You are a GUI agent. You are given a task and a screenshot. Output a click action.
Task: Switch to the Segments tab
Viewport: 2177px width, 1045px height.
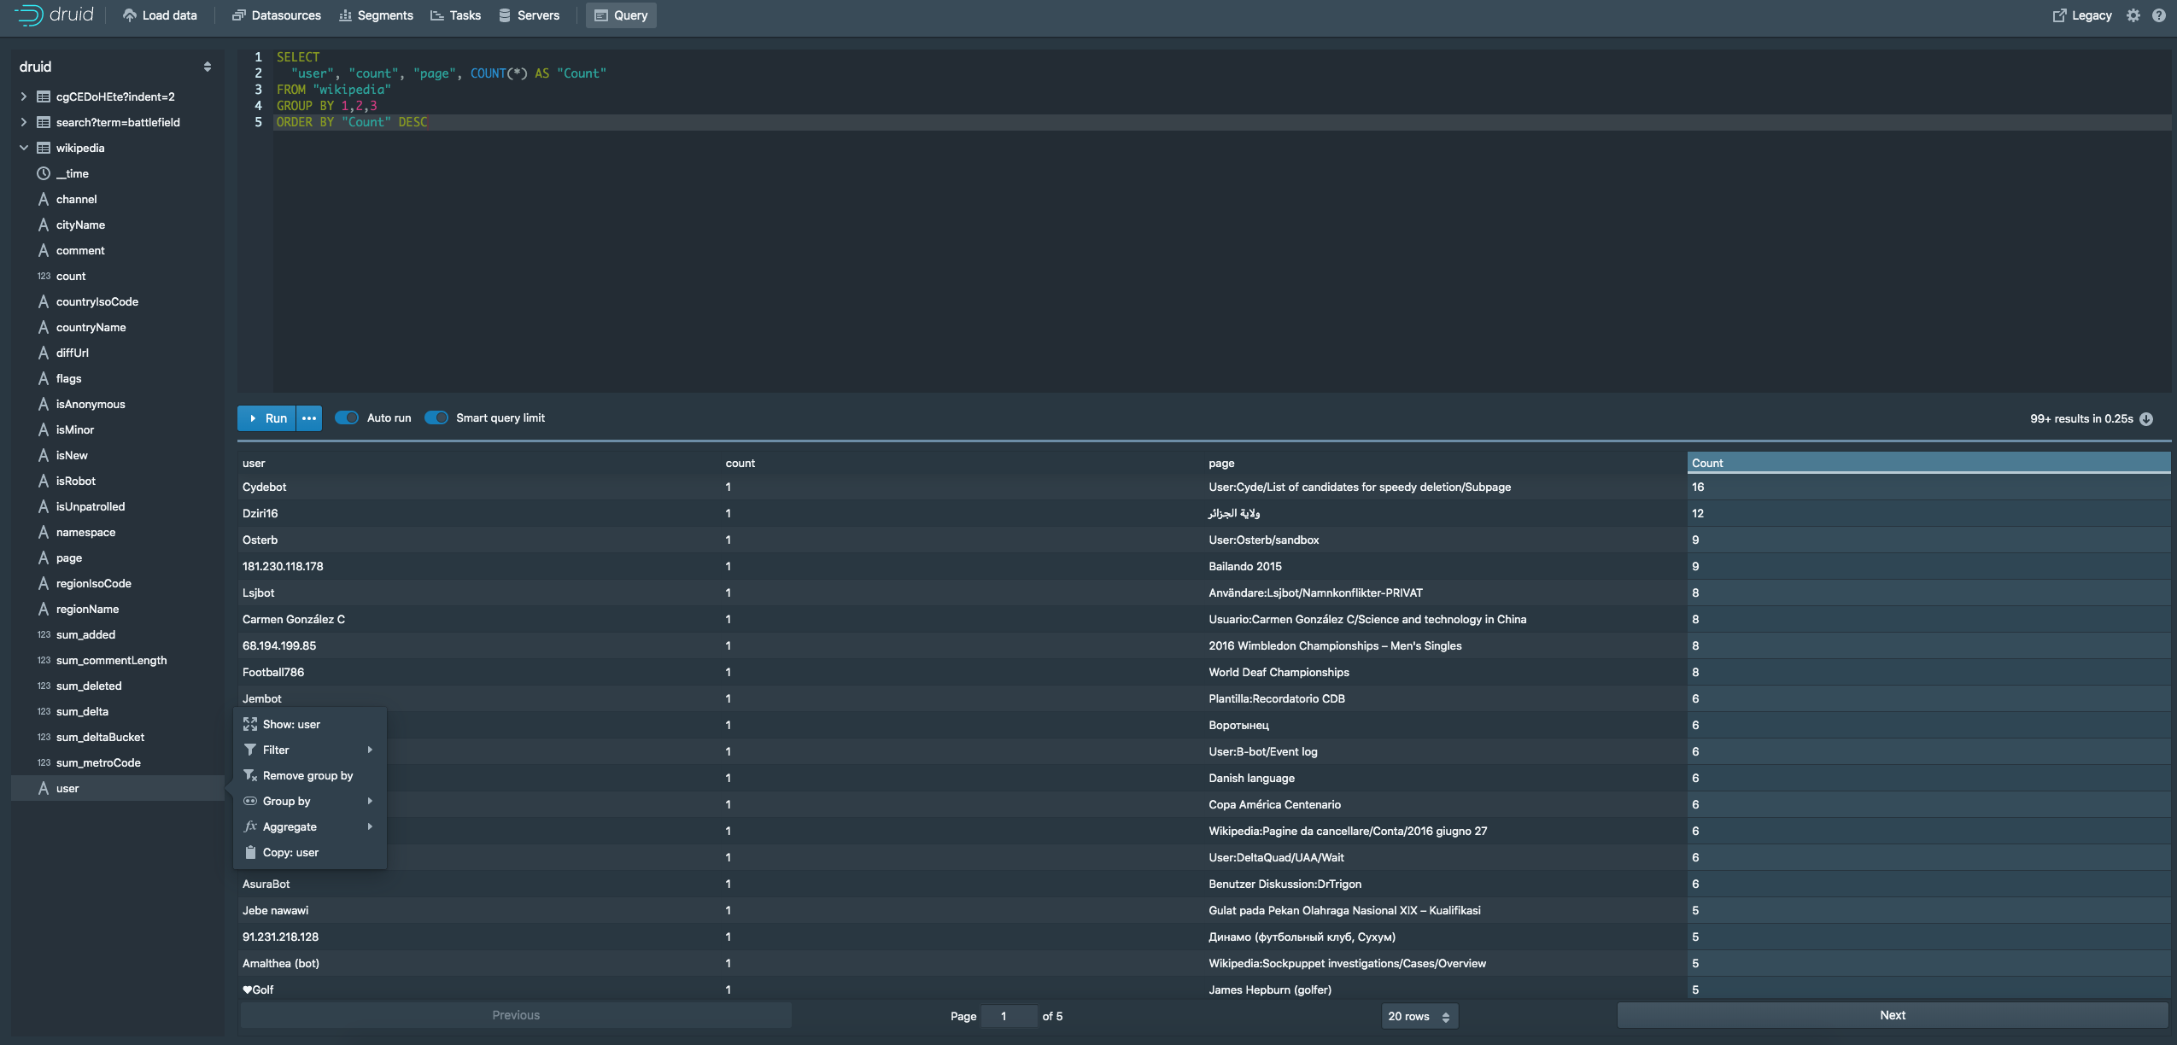376,15
